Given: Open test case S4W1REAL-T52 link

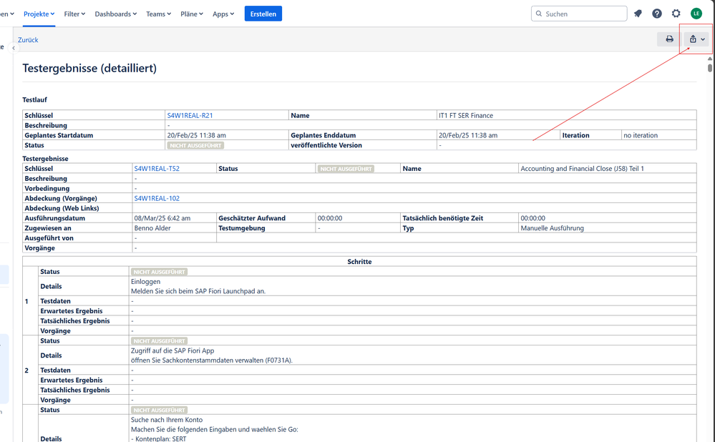Looking at the screenshot, I should [x=157, y=169].
